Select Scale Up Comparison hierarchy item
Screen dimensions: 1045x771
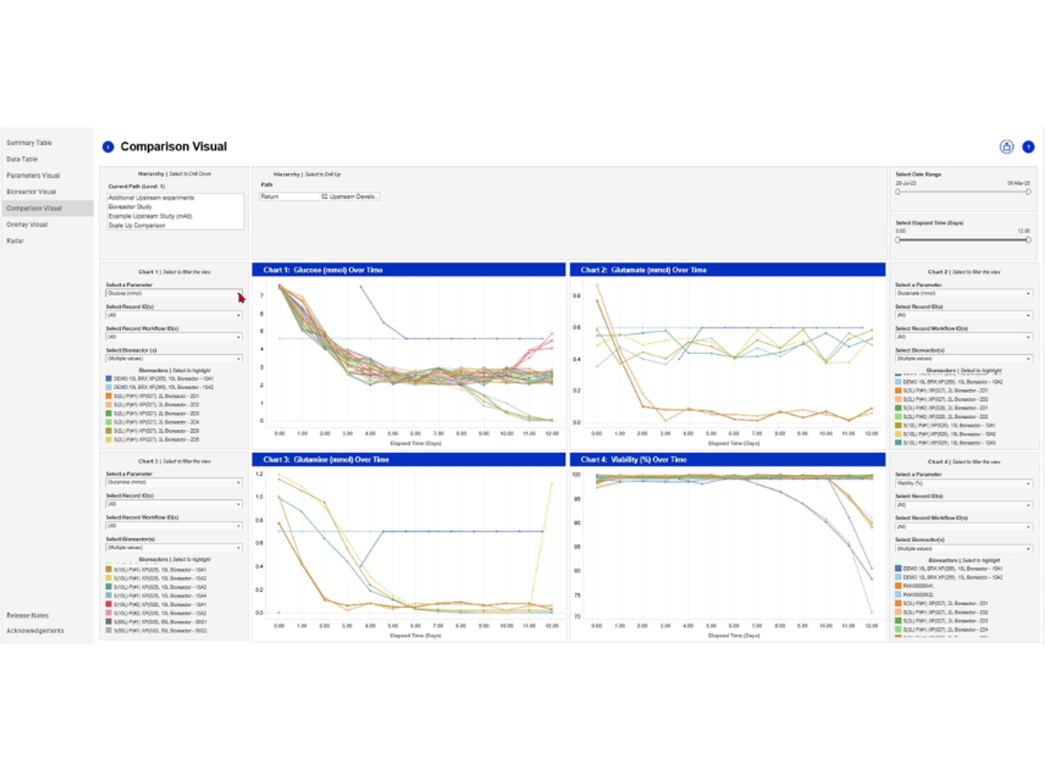[x=137, y=225]
